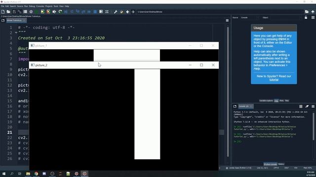Open editor pane options hamburger menu
This screenshot has width=316, height=177.
227,21
